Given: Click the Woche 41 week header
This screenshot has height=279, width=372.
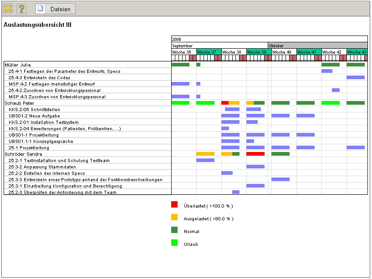Looking at the screenshot, I should [x=309, y=52].
